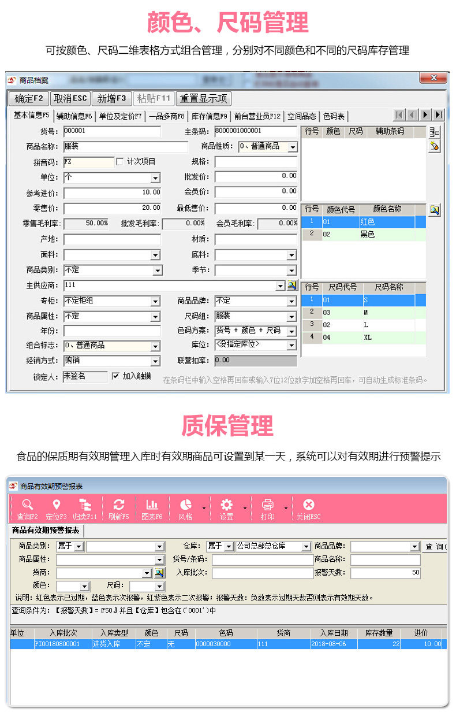Switch to the 前台营业员F12 tab
This screenshot has height=723, width=456.
coord(257,116)
